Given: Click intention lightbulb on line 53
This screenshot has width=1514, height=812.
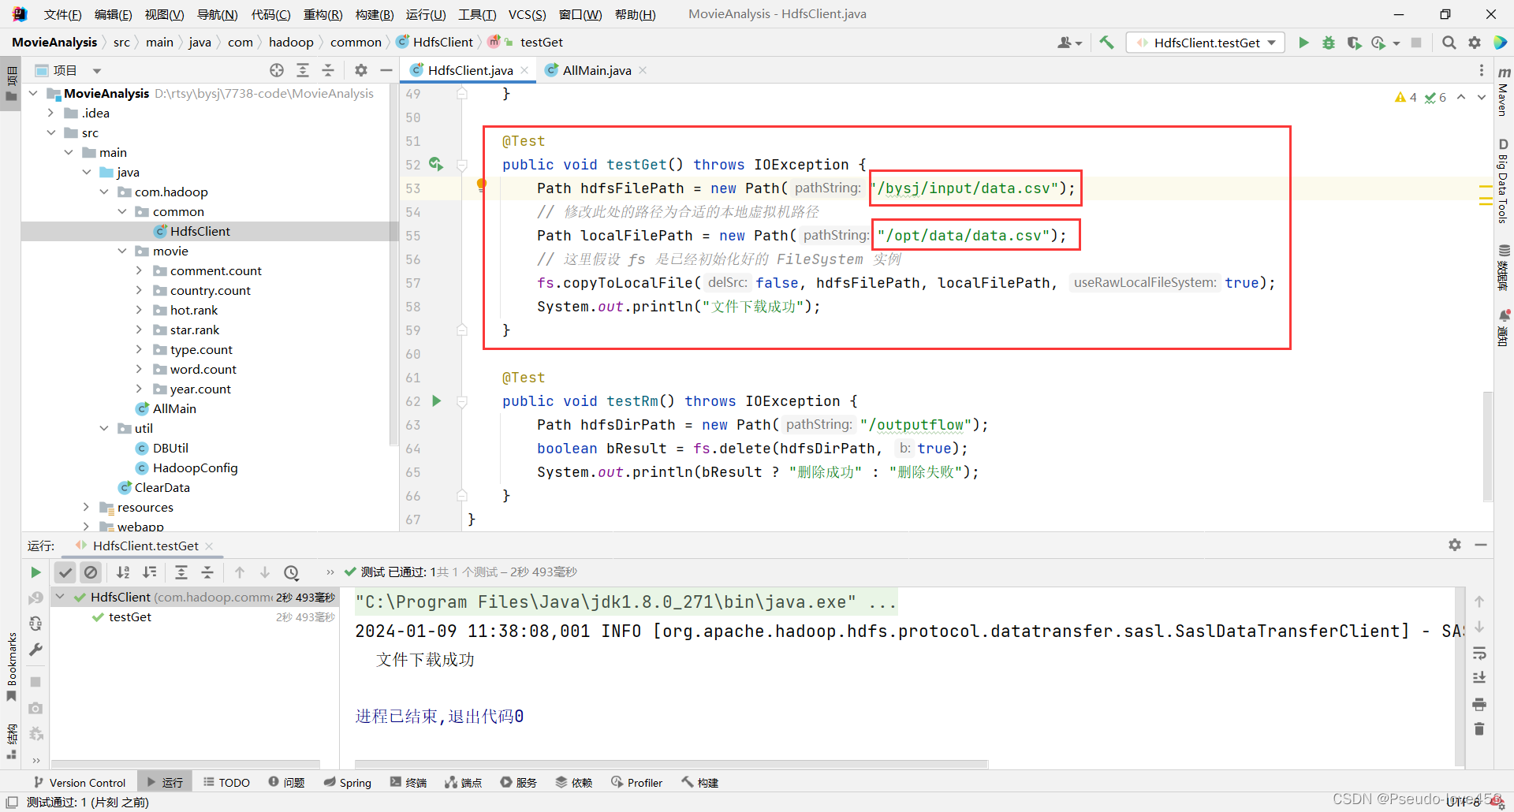Looking at the screenshot, I should point(481,185).
